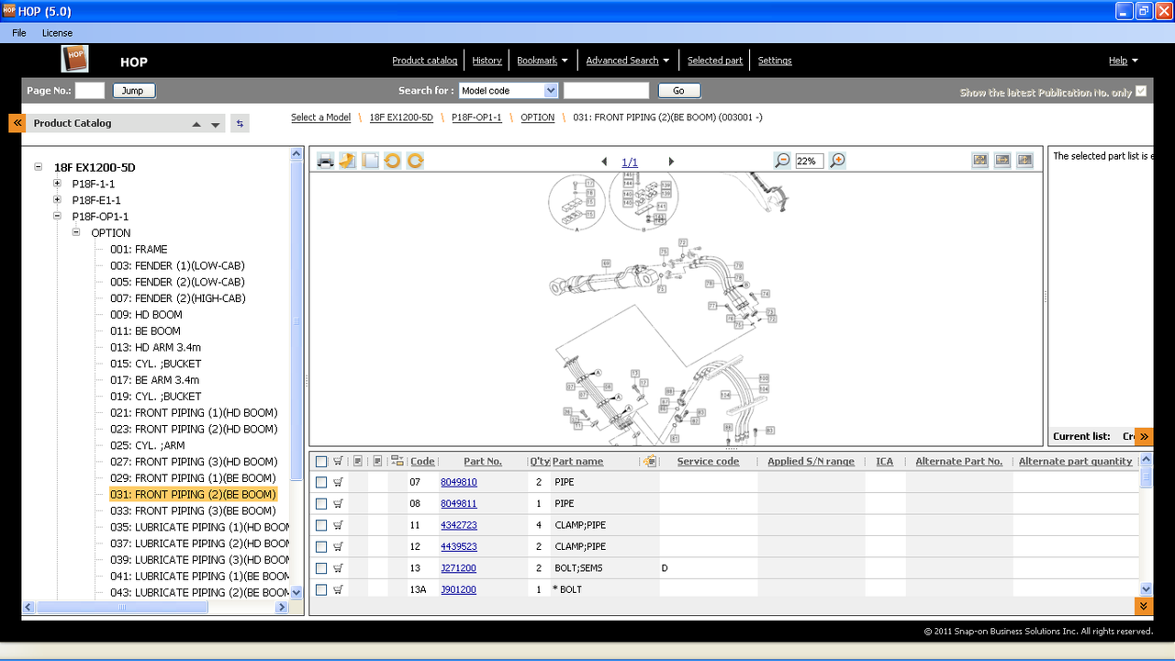The height and width of the screenshot is (661, 1175).
Task: Open the Selected part page
Action: (x=715, y=61)
